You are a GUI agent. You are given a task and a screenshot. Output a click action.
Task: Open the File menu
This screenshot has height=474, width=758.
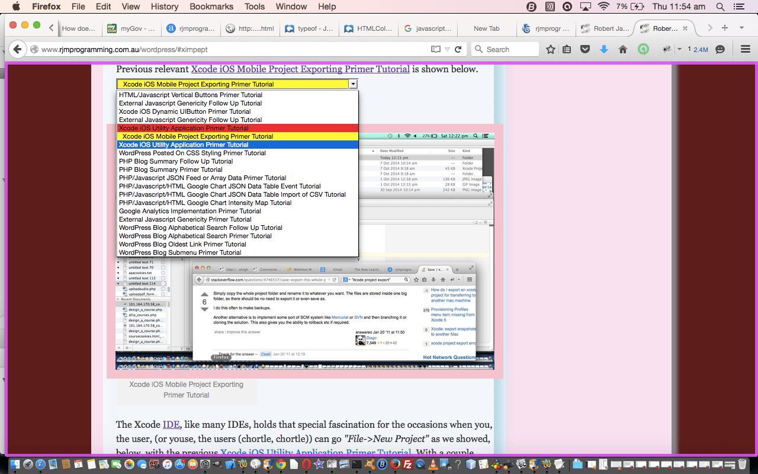[x=78, y=7]
